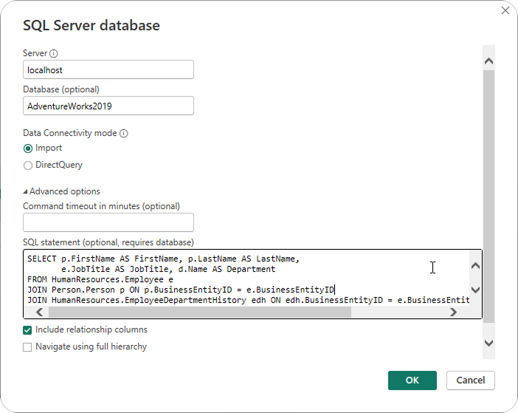Select the DirectQuery radio button
This screenshot has height=413, width=518.
tap(28, 165)
